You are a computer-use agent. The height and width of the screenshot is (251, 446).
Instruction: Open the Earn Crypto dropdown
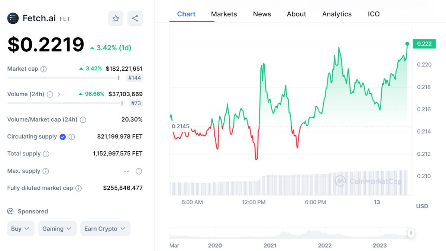point(106,229)
